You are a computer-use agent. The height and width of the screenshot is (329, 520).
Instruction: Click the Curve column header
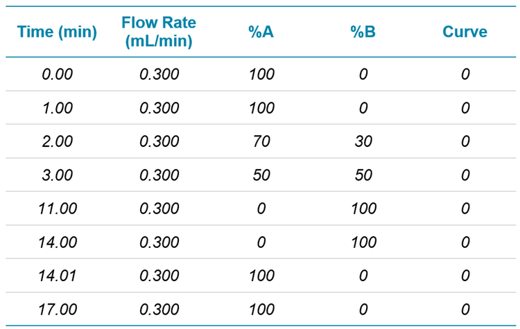tap(465, 32)
